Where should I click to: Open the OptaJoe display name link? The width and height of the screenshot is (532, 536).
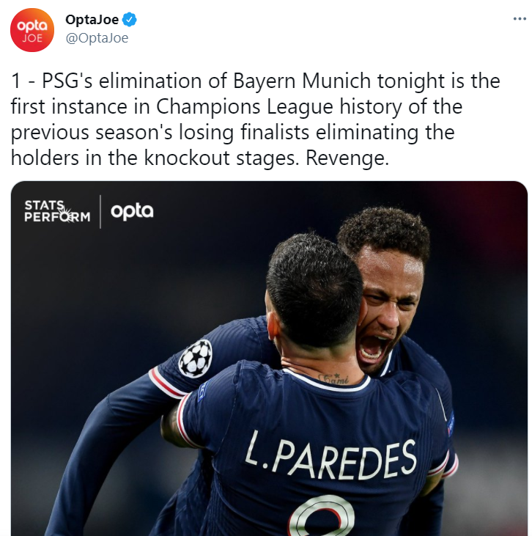[x=92, y=20]
